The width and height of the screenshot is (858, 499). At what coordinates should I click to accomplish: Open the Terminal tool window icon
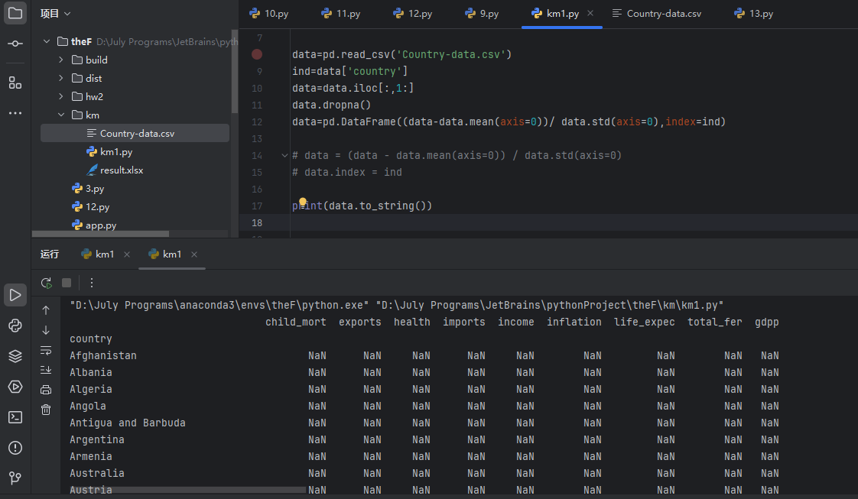tap(15, 417)
